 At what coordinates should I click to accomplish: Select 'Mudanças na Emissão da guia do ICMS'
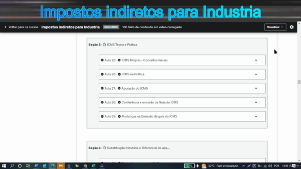tap(149, 116)
